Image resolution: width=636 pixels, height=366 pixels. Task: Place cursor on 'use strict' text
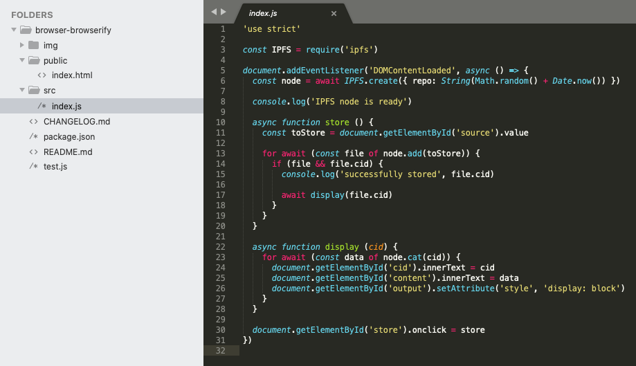[271, 29]
